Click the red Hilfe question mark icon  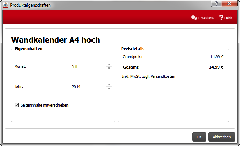tap(221, 18)
